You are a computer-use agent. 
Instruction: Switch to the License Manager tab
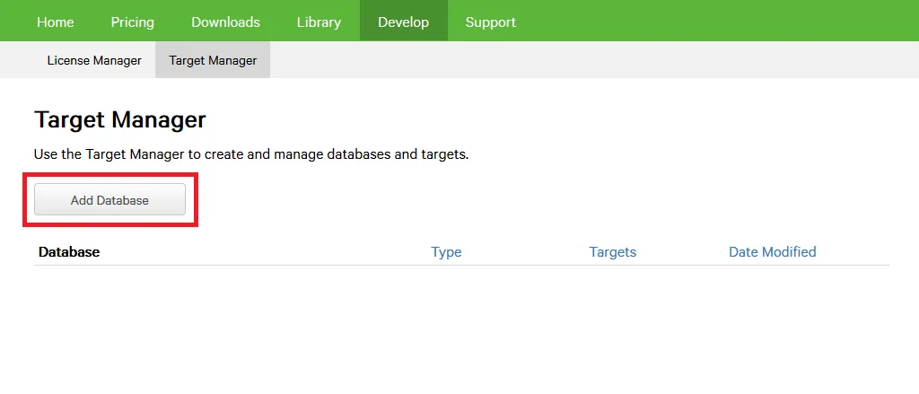[x=94, y=61]
